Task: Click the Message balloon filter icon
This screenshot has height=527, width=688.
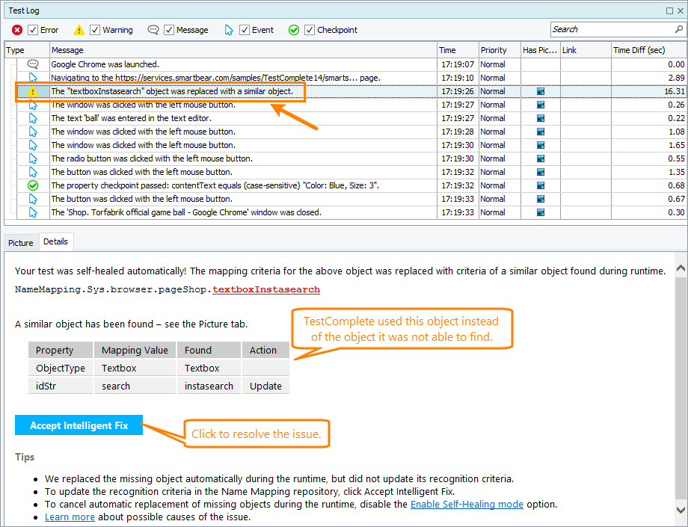Action: [x=153, y=30]
